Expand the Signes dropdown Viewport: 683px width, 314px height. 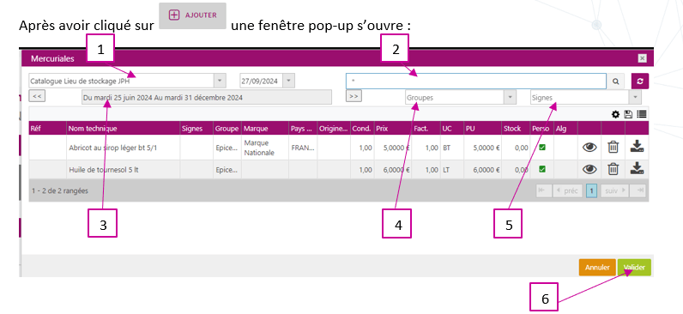coord(635,98)
